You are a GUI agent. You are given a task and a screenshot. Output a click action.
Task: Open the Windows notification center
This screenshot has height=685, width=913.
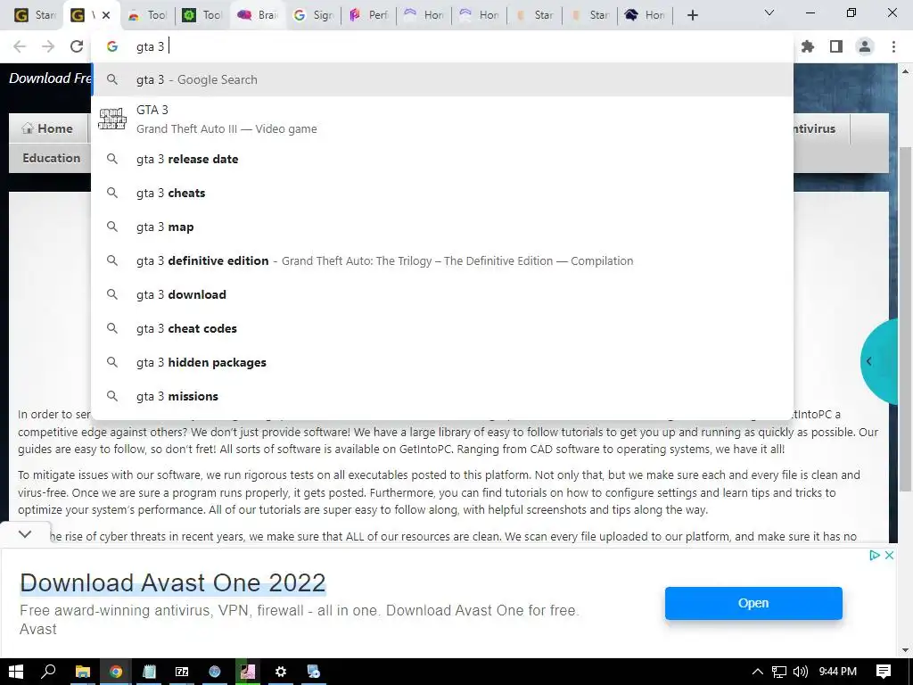(x=884, y=672)
